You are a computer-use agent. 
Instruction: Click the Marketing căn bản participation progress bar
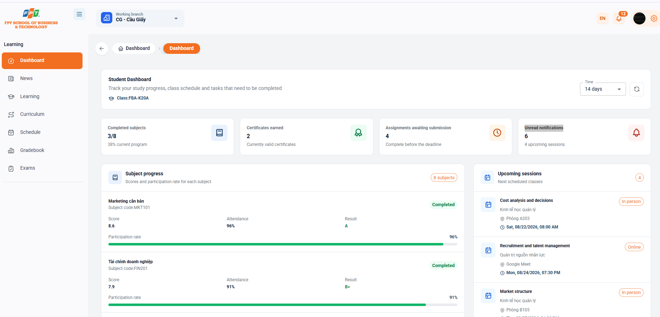point(283,244)
